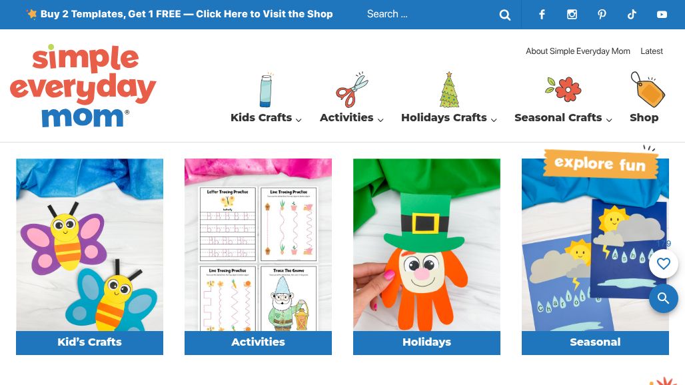685x385 pixels.
Task: Open the Holidays category label button
Action: pyautogui.click(x=426, y=342)
